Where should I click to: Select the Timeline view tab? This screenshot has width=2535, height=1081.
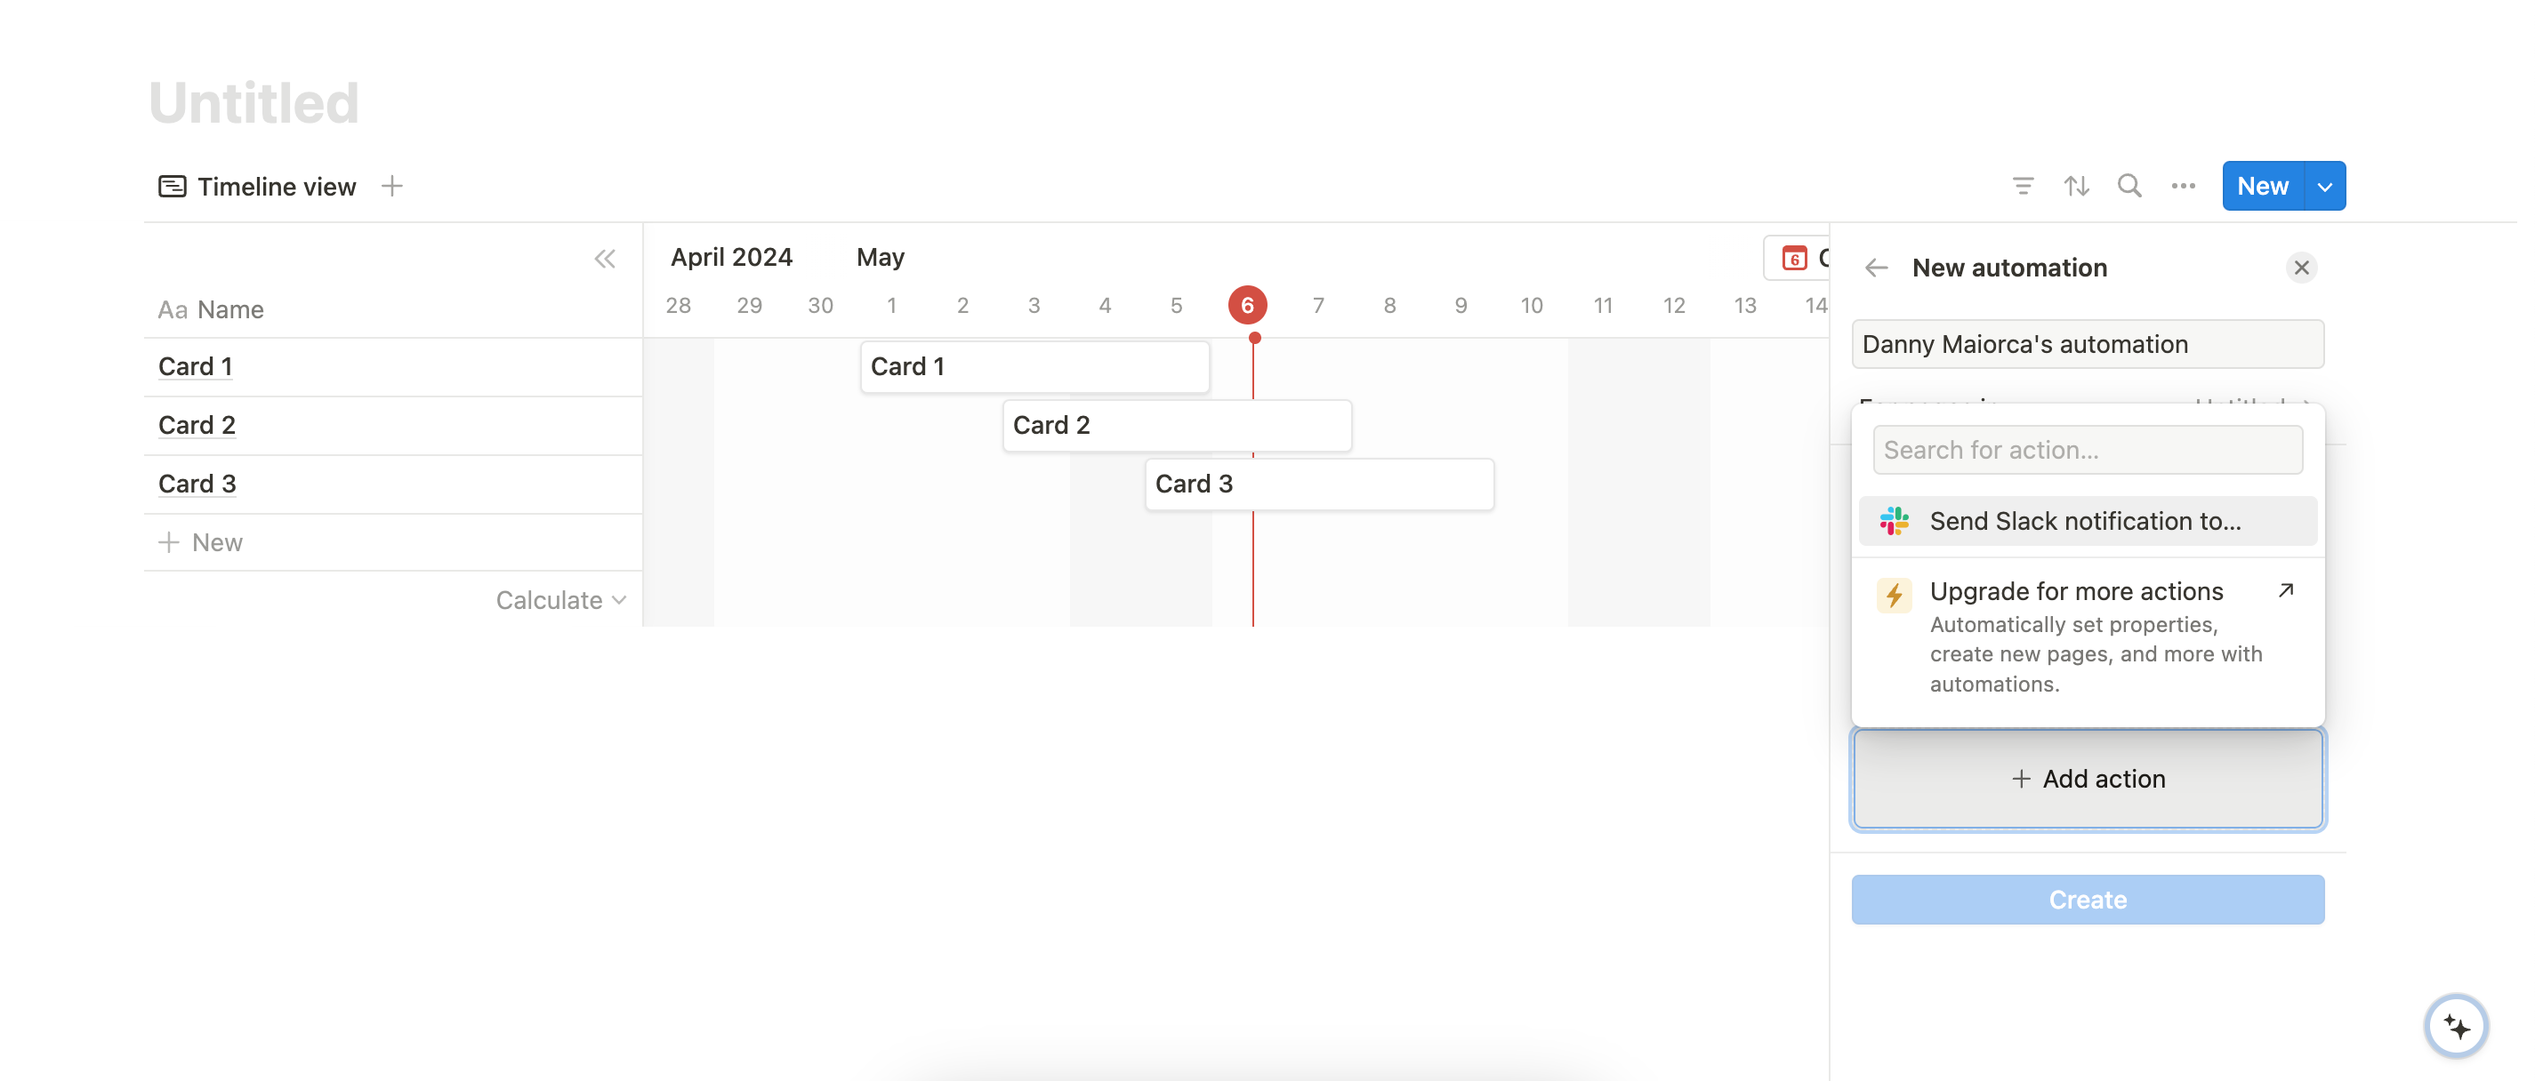click(258, 186)
